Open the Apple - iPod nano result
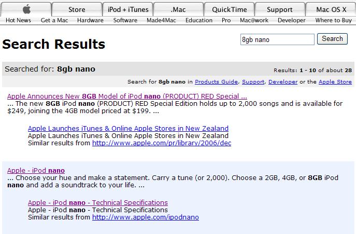The height and width of the screenshot is (234, 356). click(x=36, y=170)
